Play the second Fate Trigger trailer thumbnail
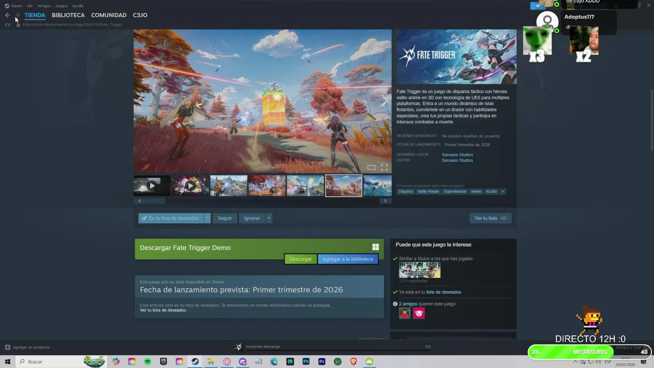654x368 pixels. point(190,186)
